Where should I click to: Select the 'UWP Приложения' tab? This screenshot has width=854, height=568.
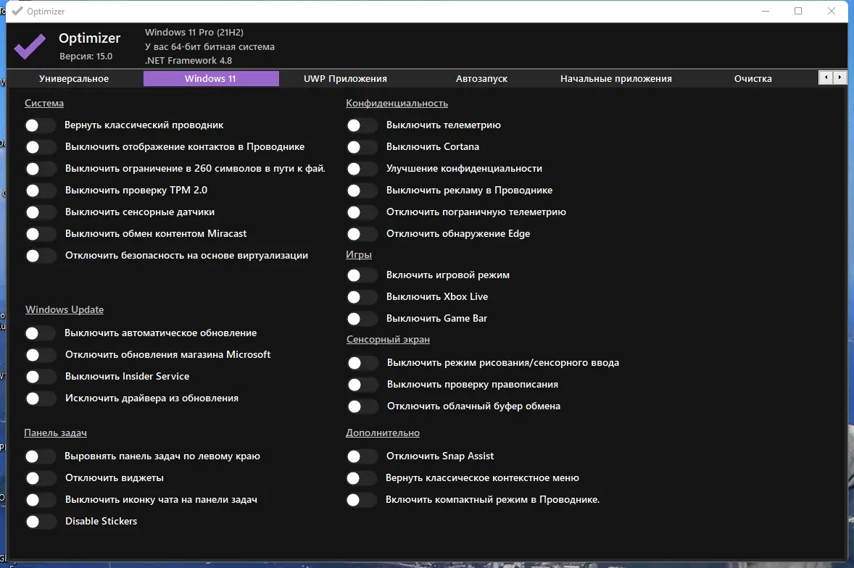345,78
